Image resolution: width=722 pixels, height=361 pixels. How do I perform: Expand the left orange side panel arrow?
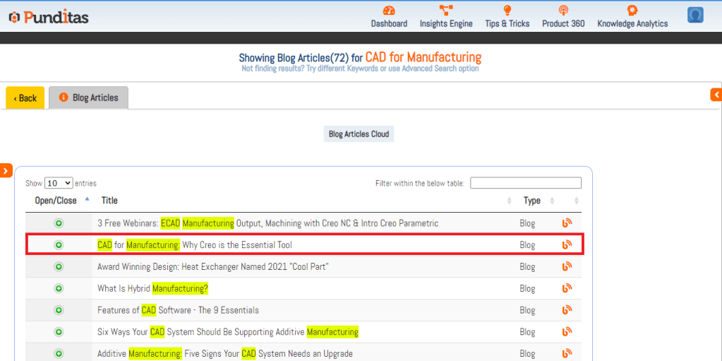point(6,170)
